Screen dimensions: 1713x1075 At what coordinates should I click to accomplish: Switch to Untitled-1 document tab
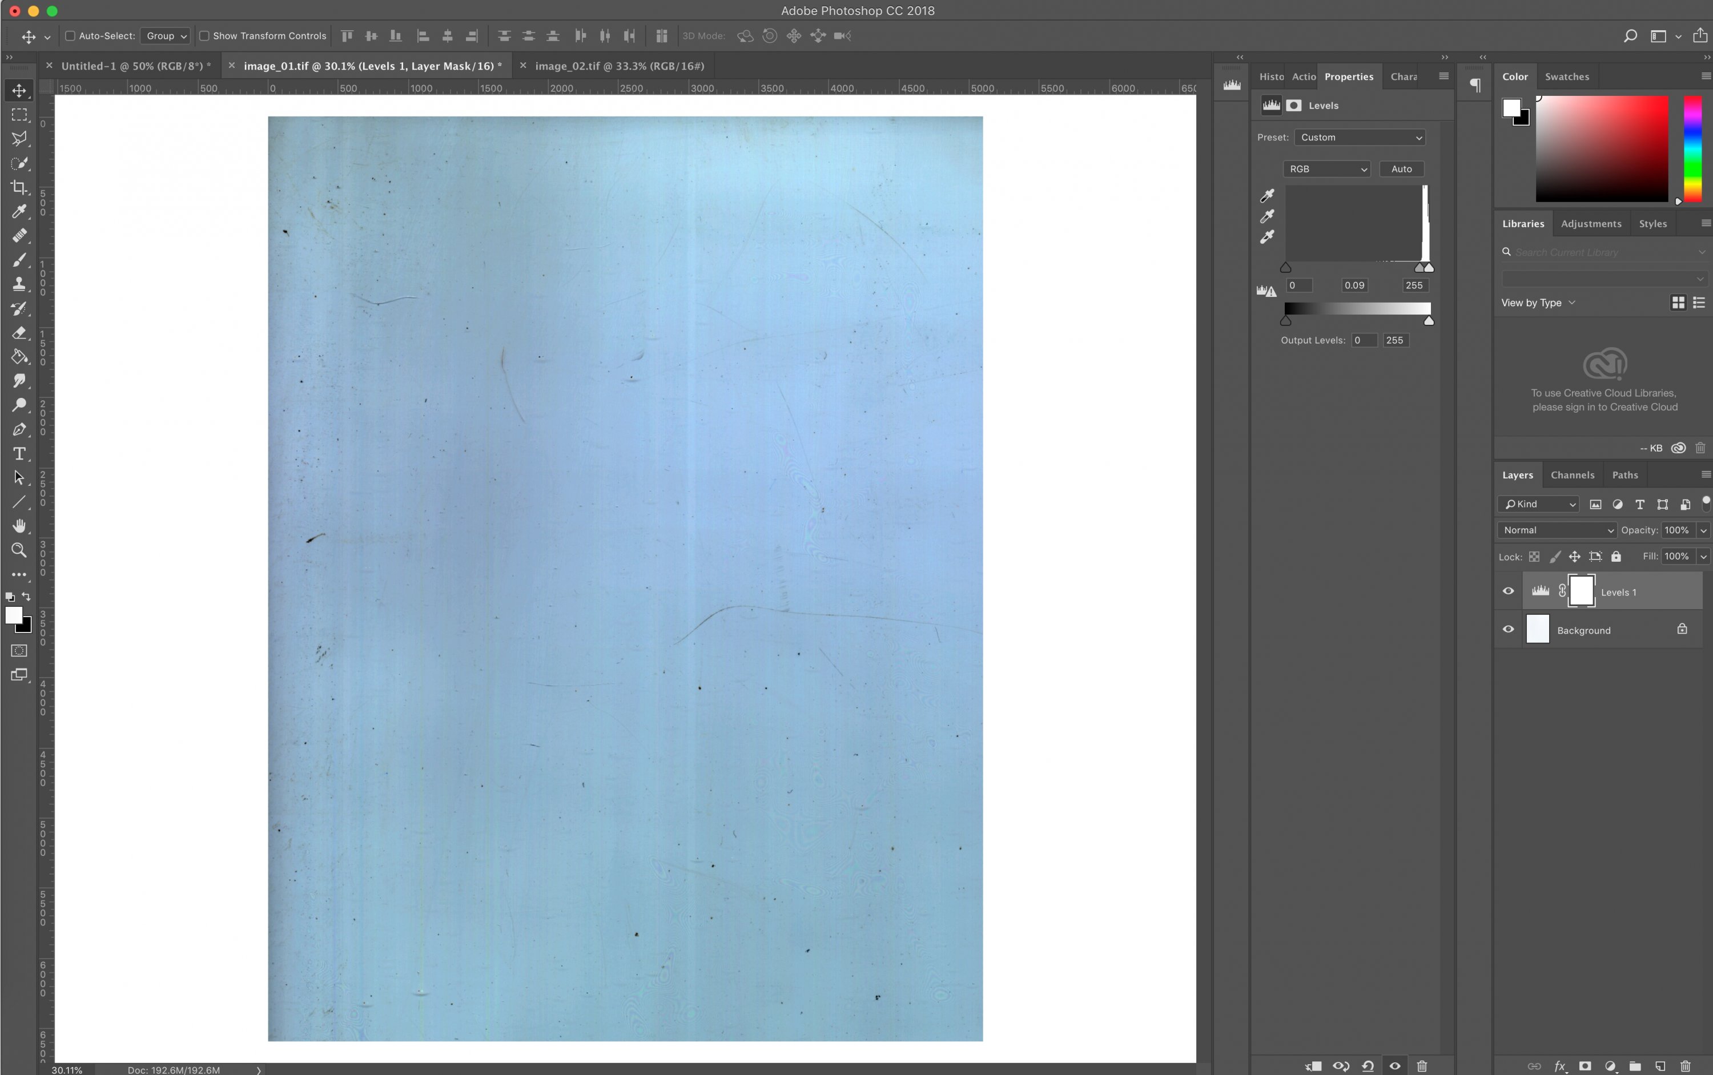coord(136,66)
